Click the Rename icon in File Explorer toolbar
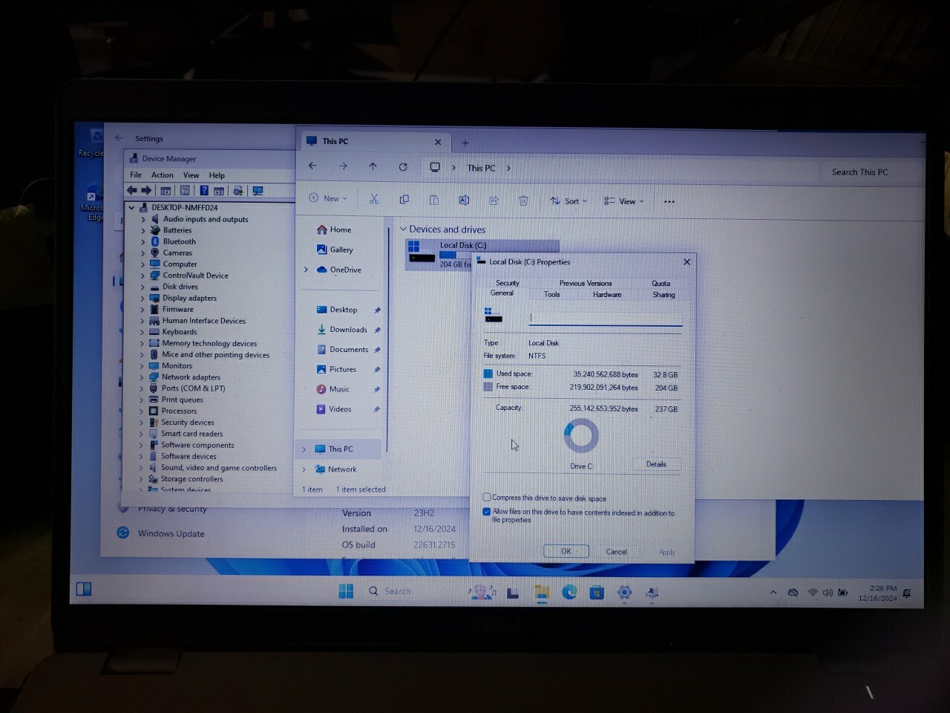Image resolution: width=950 pixels, height=713 pixels. point(464,200)
